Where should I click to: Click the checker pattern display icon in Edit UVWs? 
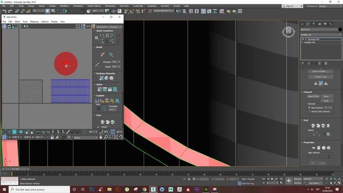(x=93, y=26)
